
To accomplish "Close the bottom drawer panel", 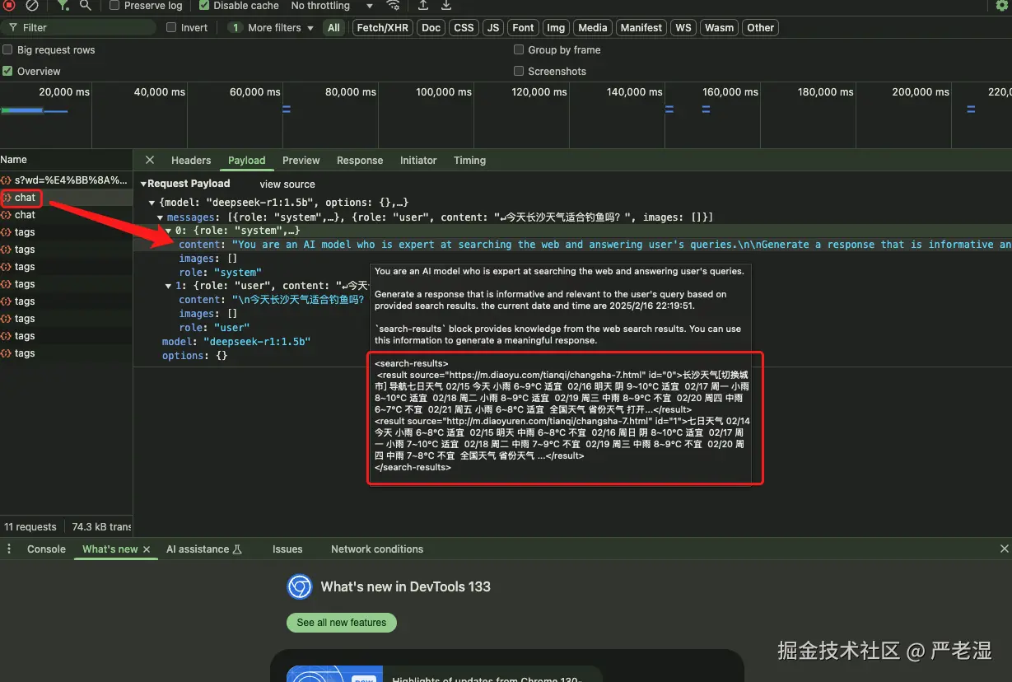I will (x=1004, y=549).
